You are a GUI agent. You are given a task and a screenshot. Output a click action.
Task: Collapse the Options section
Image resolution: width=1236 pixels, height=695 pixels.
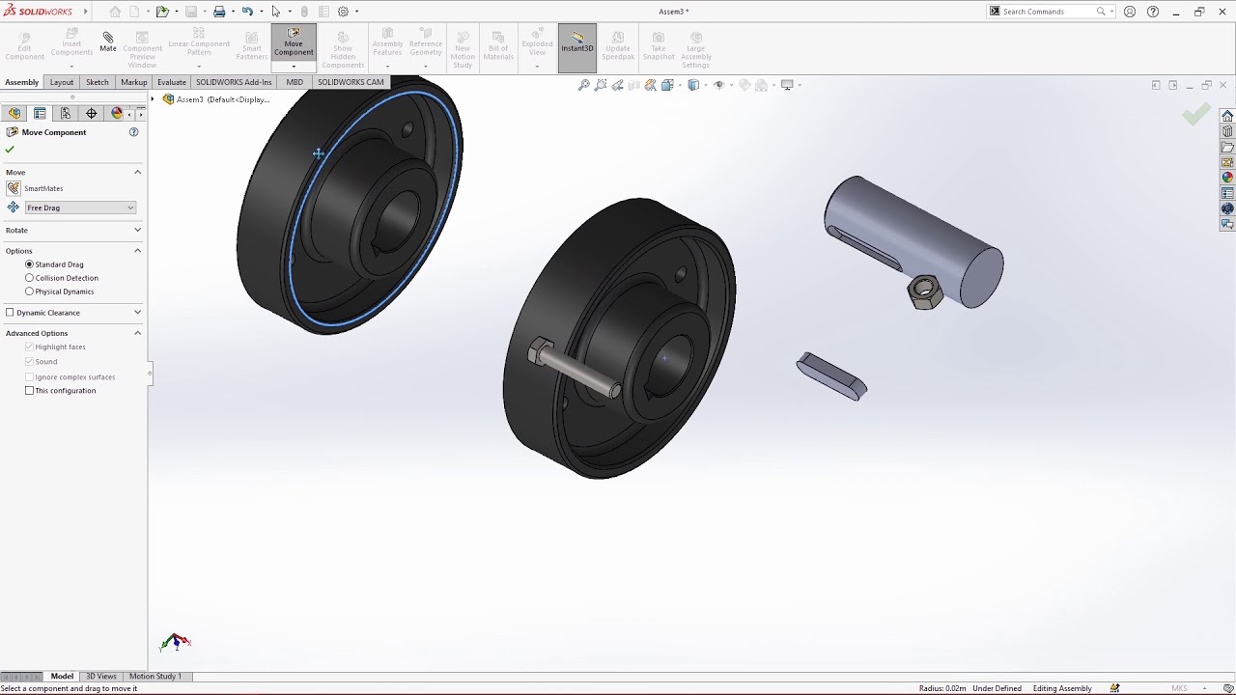pos(137,251)
